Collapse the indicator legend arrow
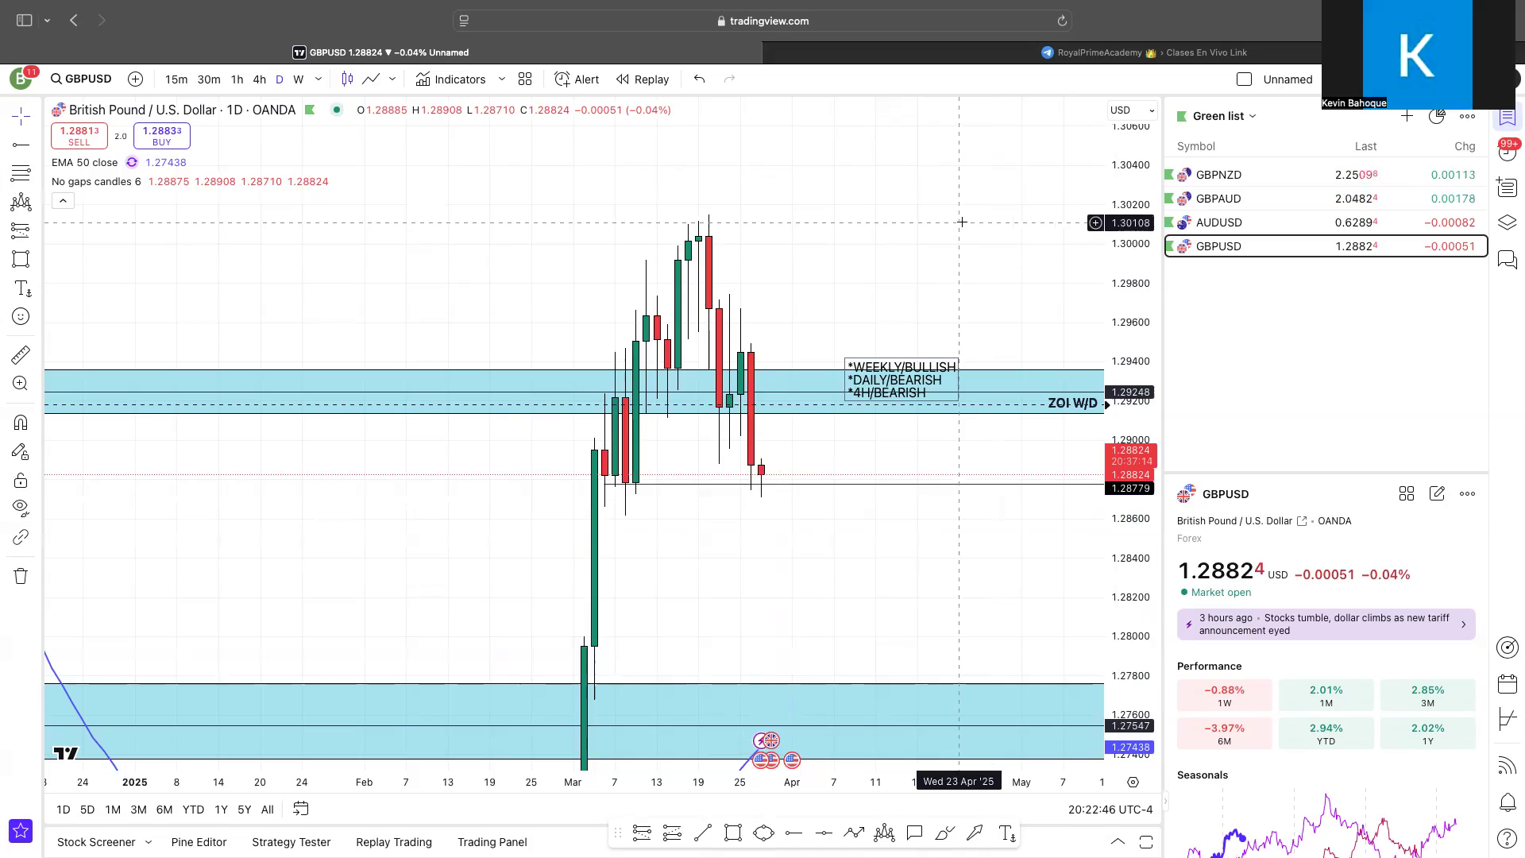 (63, 200)
